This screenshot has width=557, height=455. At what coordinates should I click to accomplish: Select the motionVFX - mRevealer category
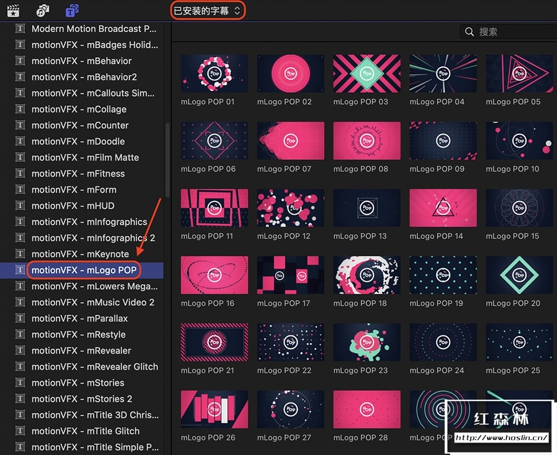point(81,350)
